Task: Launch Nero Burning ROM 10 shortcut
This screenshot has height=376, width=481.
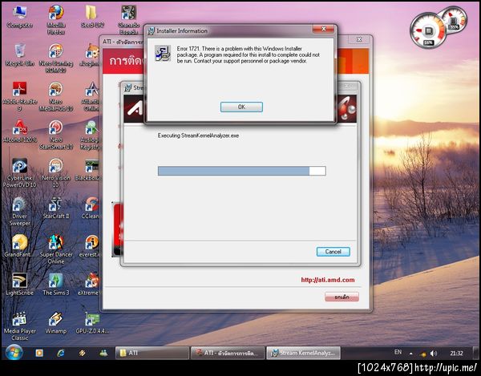Action: (x=56, y=59)
